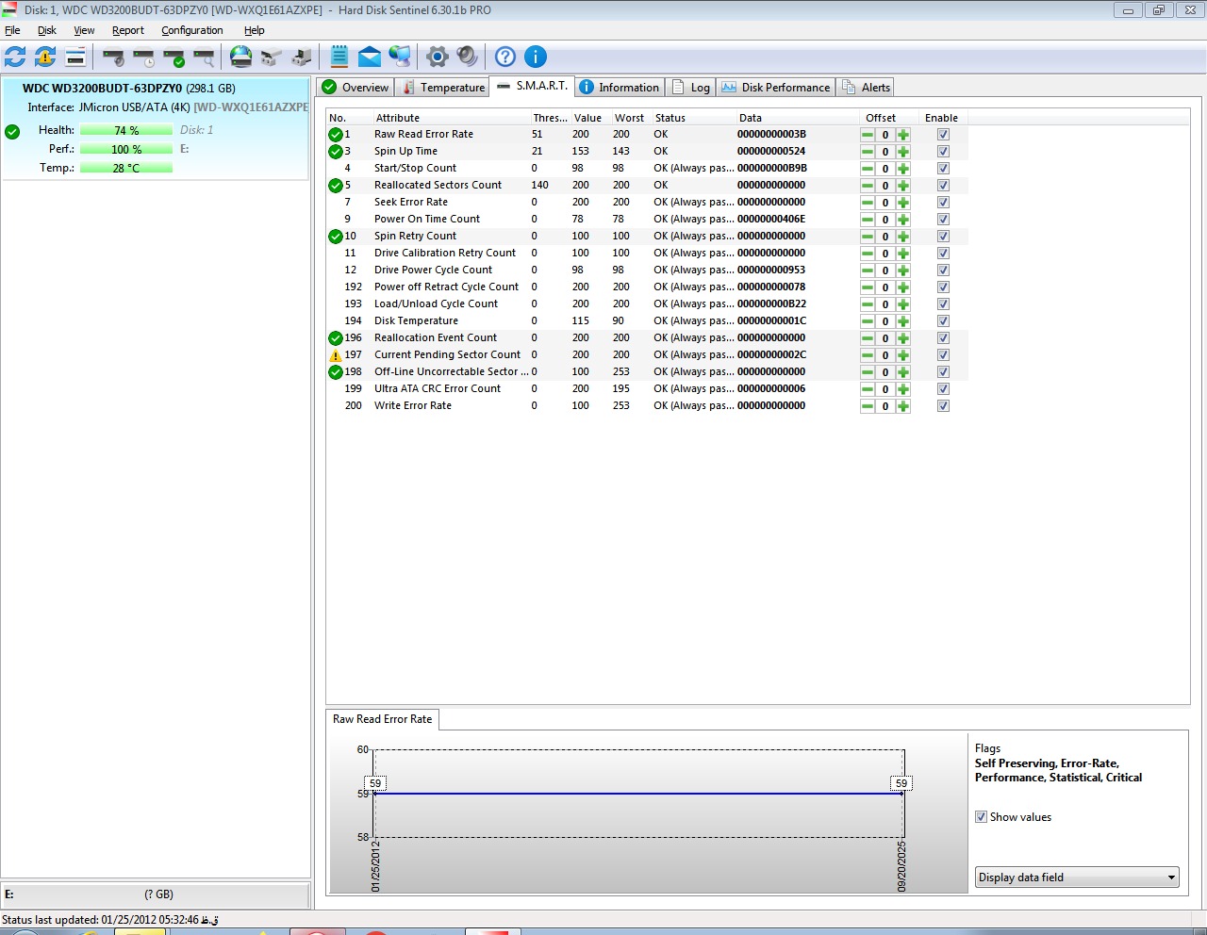
Task: Increase offset for Spin Up Time with plus
Action: pyautogui.click(x=903, y=152)
